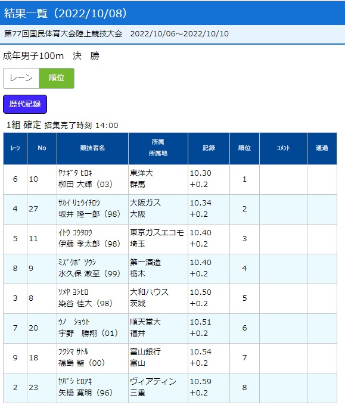
Task: Select athlete 坂井 隆一郎 (98)
Action: pos(89,214)
